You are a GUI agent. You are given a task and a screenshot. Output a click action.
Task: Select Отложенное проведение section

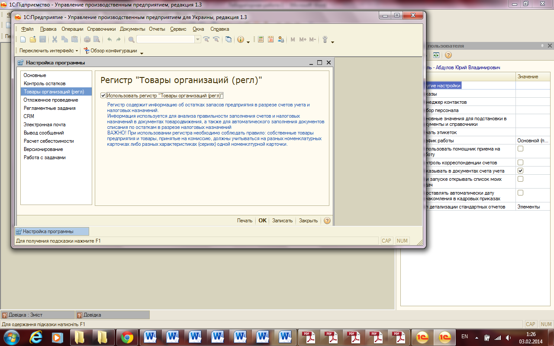pos(56,100)
